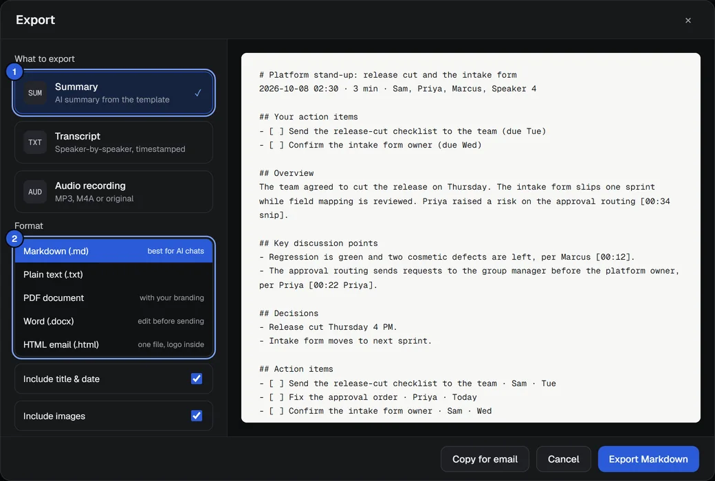Viewport: 715px width, 481px height.
Task: Choose Markdown (.md) format
Action: (113, 251)
